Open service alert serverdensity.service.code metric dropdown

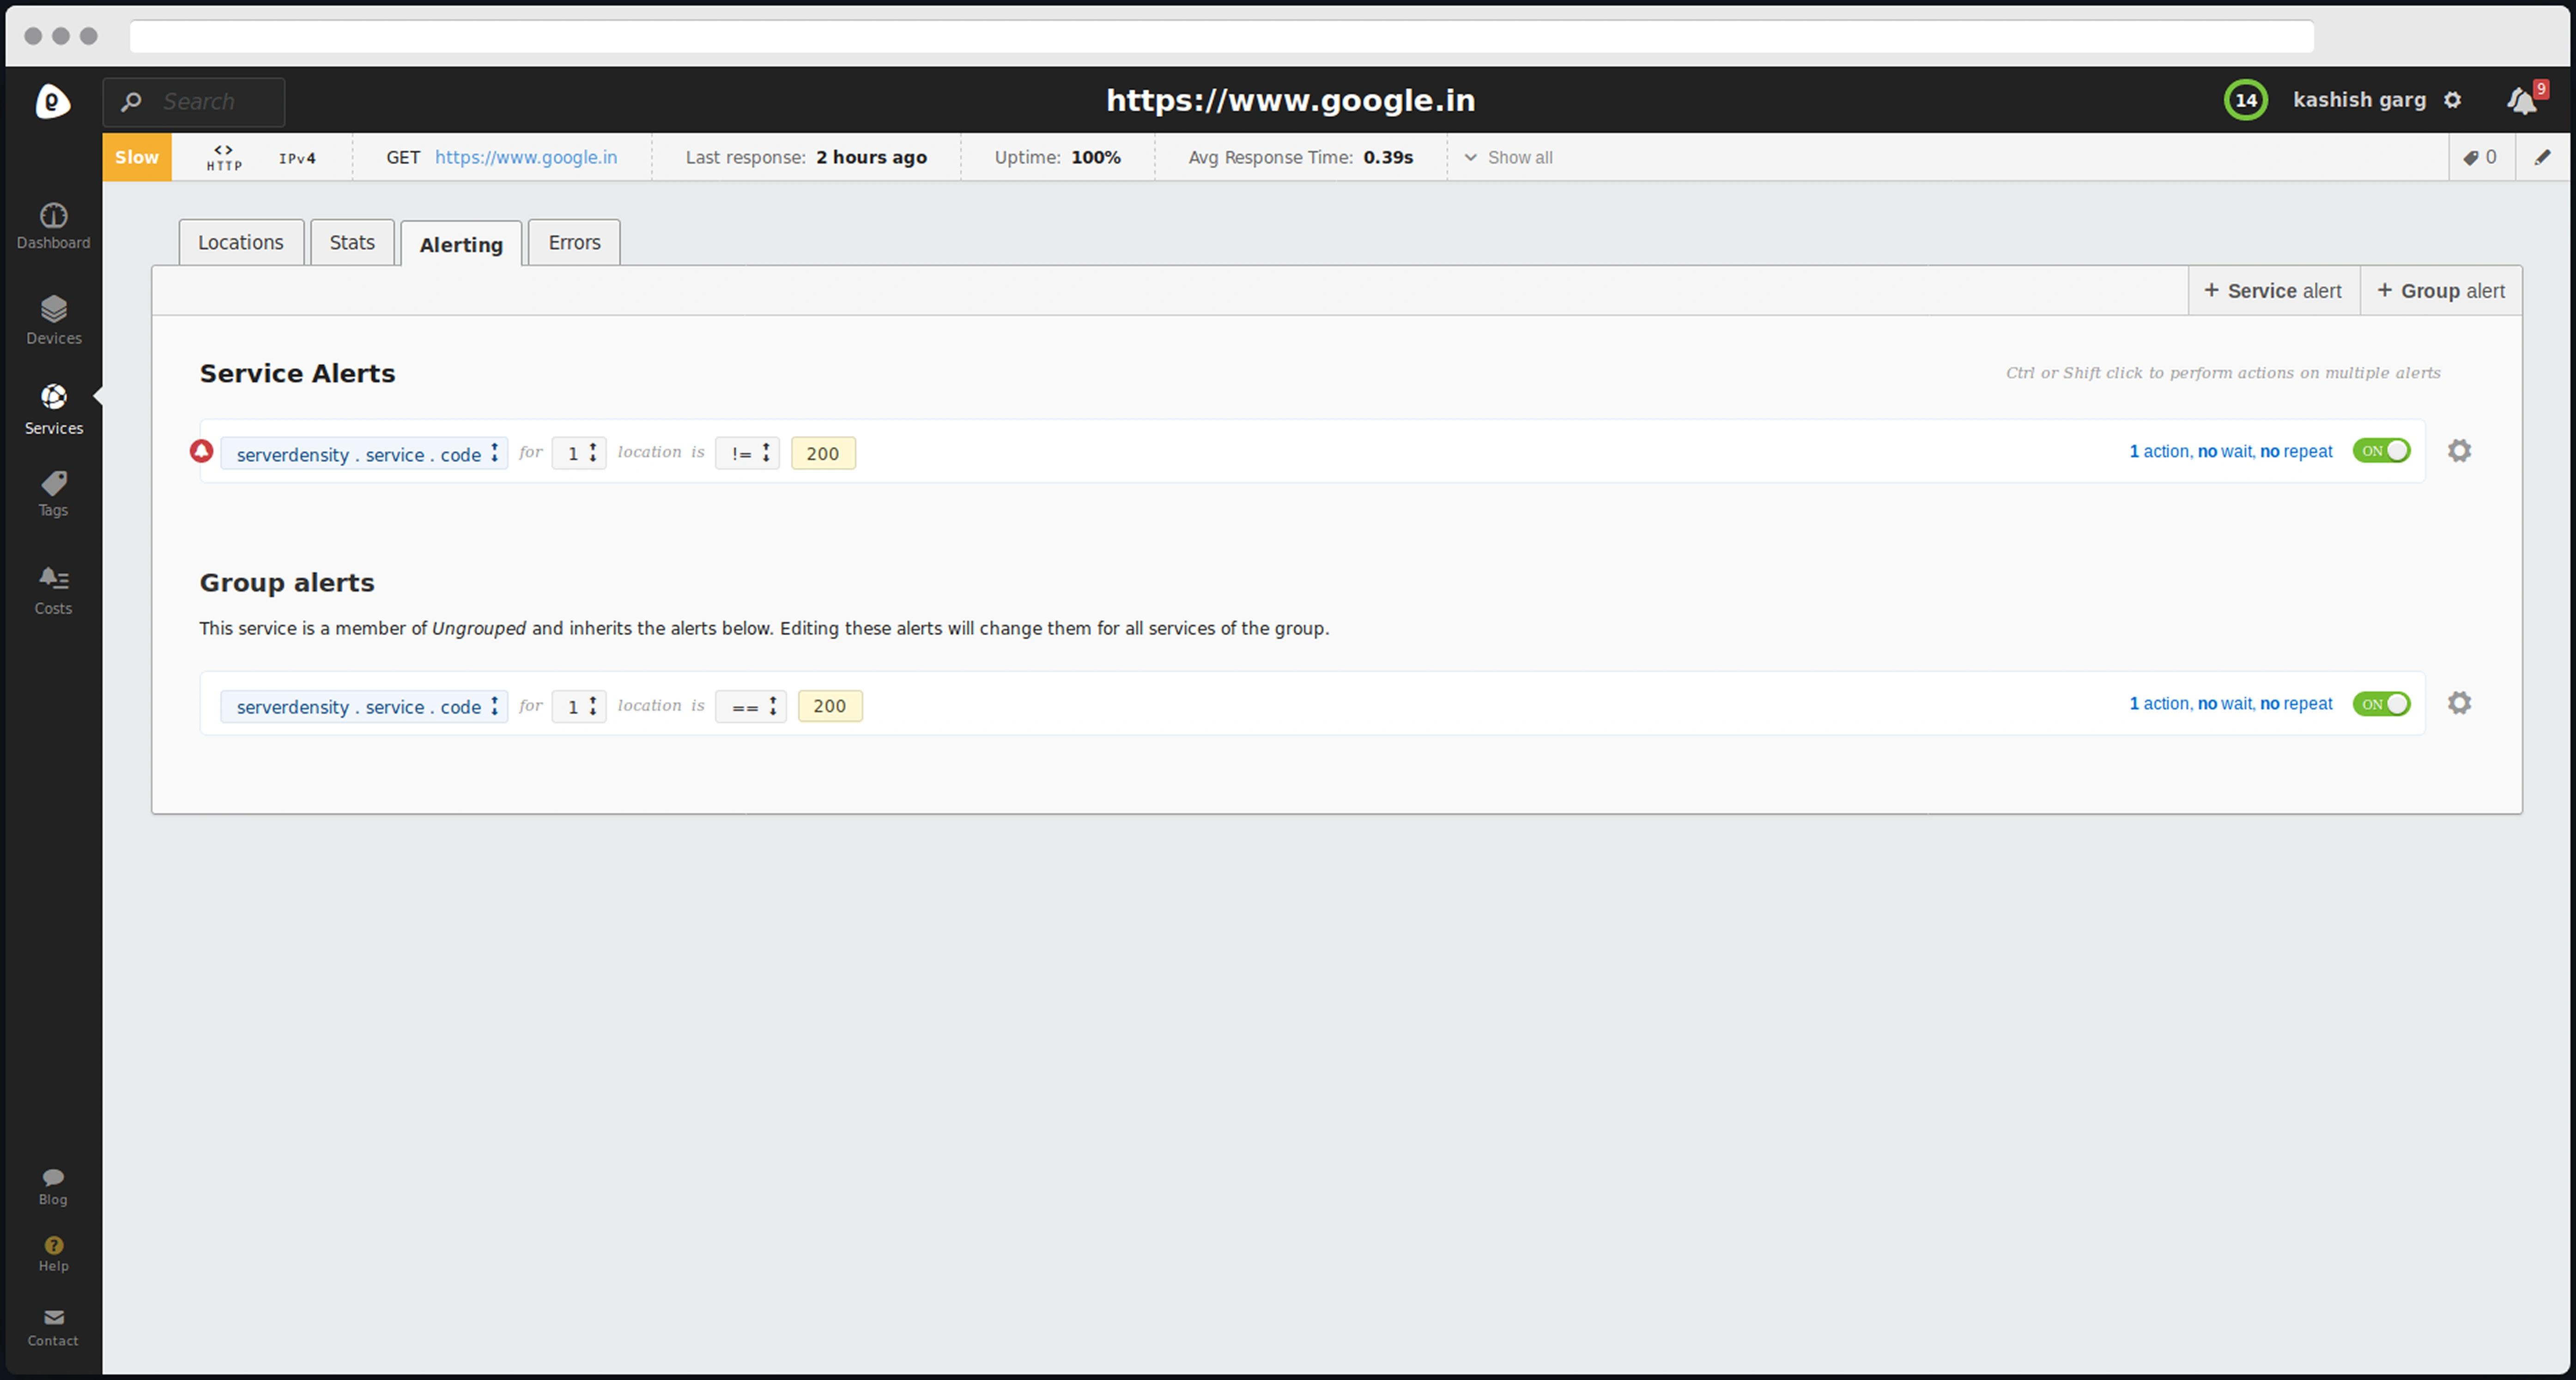364,454
